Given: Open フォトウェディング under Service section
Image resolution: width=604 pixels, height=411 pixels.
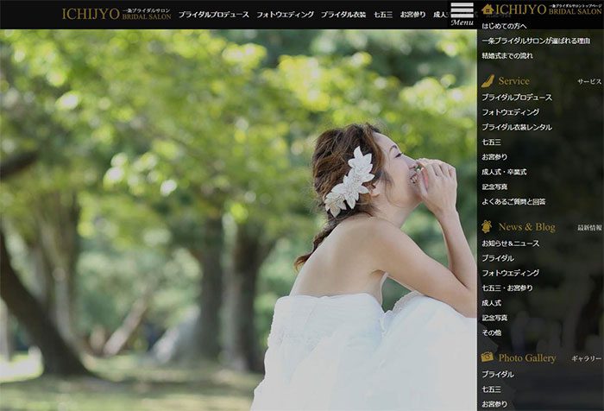Looking at the screenshot, I should tap(511, 112).
